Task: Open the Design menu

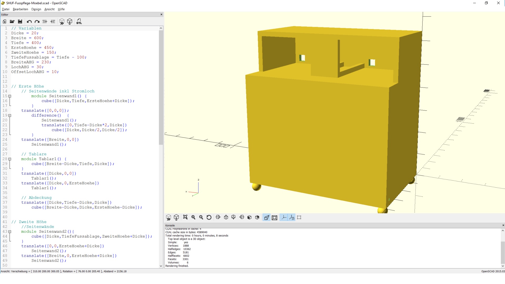Action: click(x=36, y=9)
